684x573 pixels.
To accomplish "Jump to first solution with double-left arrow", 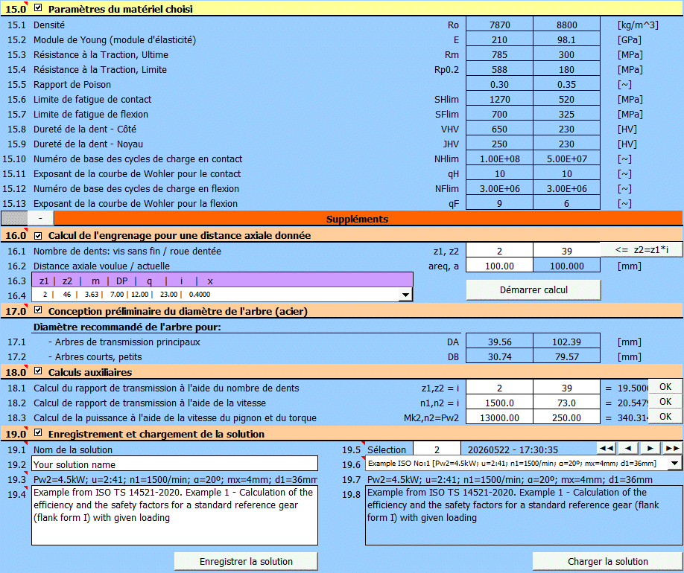I will [607, 448].
